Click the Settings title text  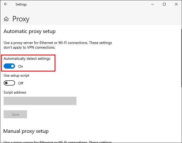coord(21,4)
